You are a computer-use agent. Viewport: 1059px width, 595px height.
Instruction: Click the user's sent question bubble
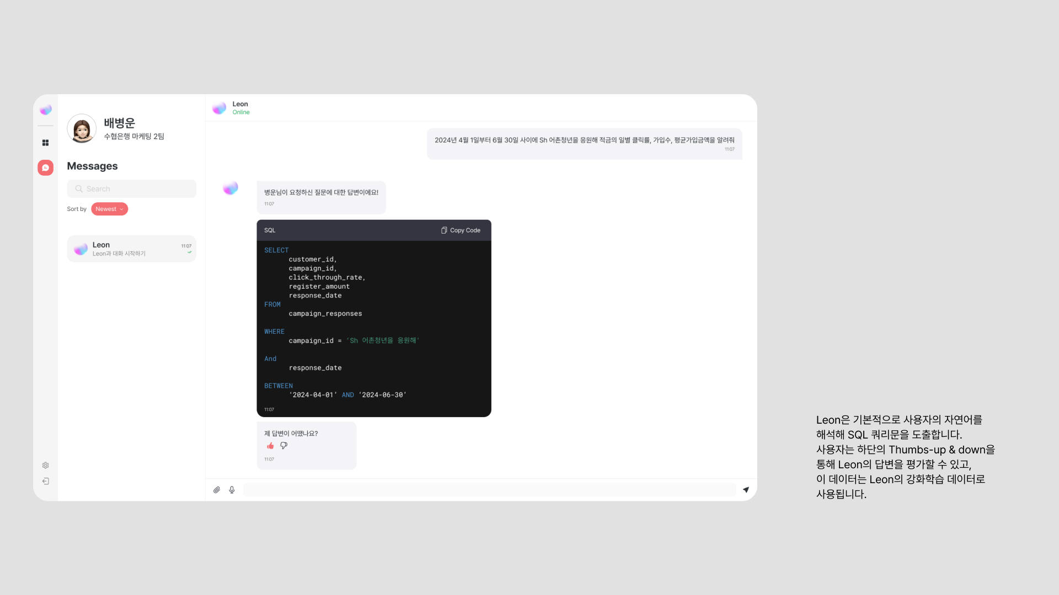[585, 144]
